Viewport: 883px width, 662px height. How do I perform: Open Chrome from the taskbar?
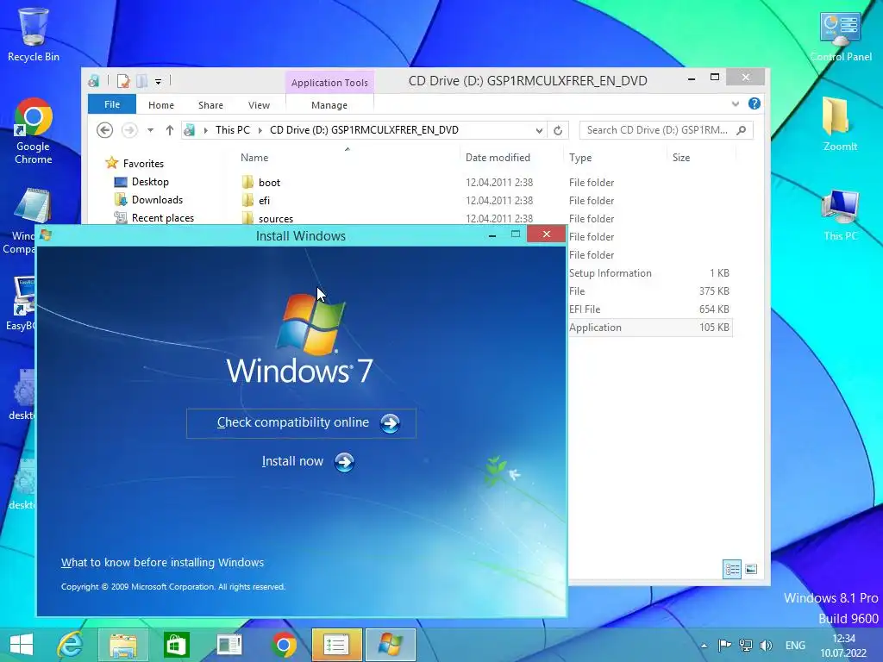coord(283,645)
